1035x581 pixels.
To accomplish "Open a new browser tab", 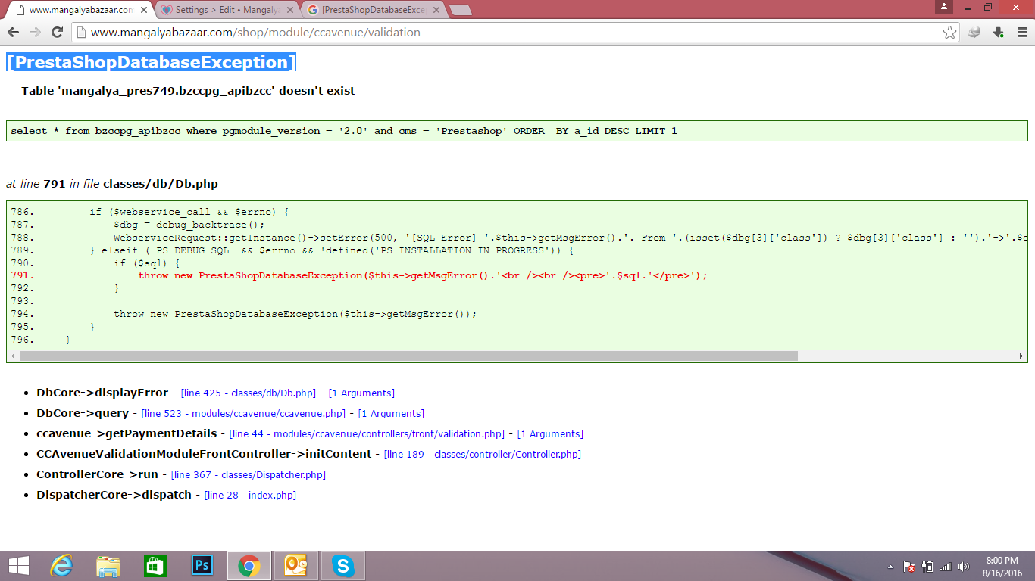I will point(460,11).
